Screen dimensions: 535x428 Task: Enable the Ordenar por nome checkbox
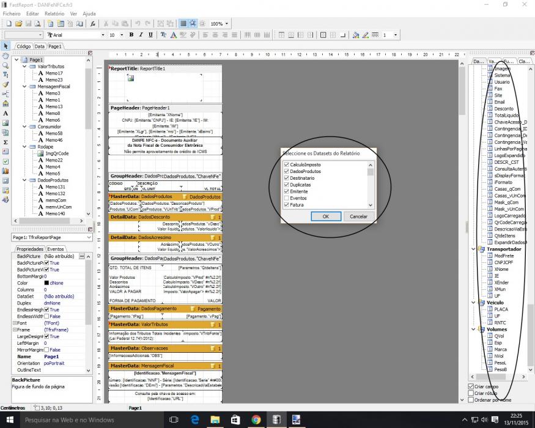[471, 400]
